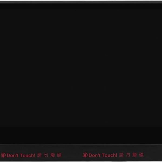The image size is (162, 162).
Task: Click the top bezel edge of the screen
Action: coord(81,2)
